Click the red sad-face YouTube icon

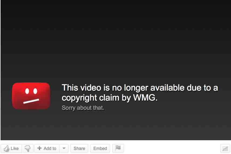tap(31, 96)
